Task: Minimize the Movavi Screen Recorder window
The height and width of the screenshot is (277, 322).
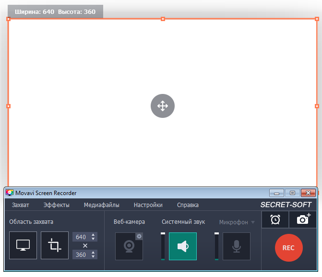Action: (x=276, y=193)
